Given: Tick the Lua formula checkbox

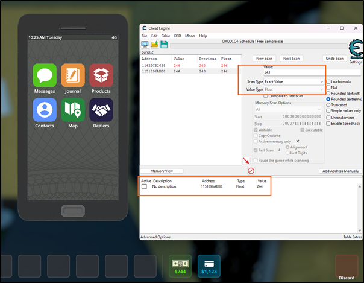Looking at the screenshot, I should click(x=328, y=81).
